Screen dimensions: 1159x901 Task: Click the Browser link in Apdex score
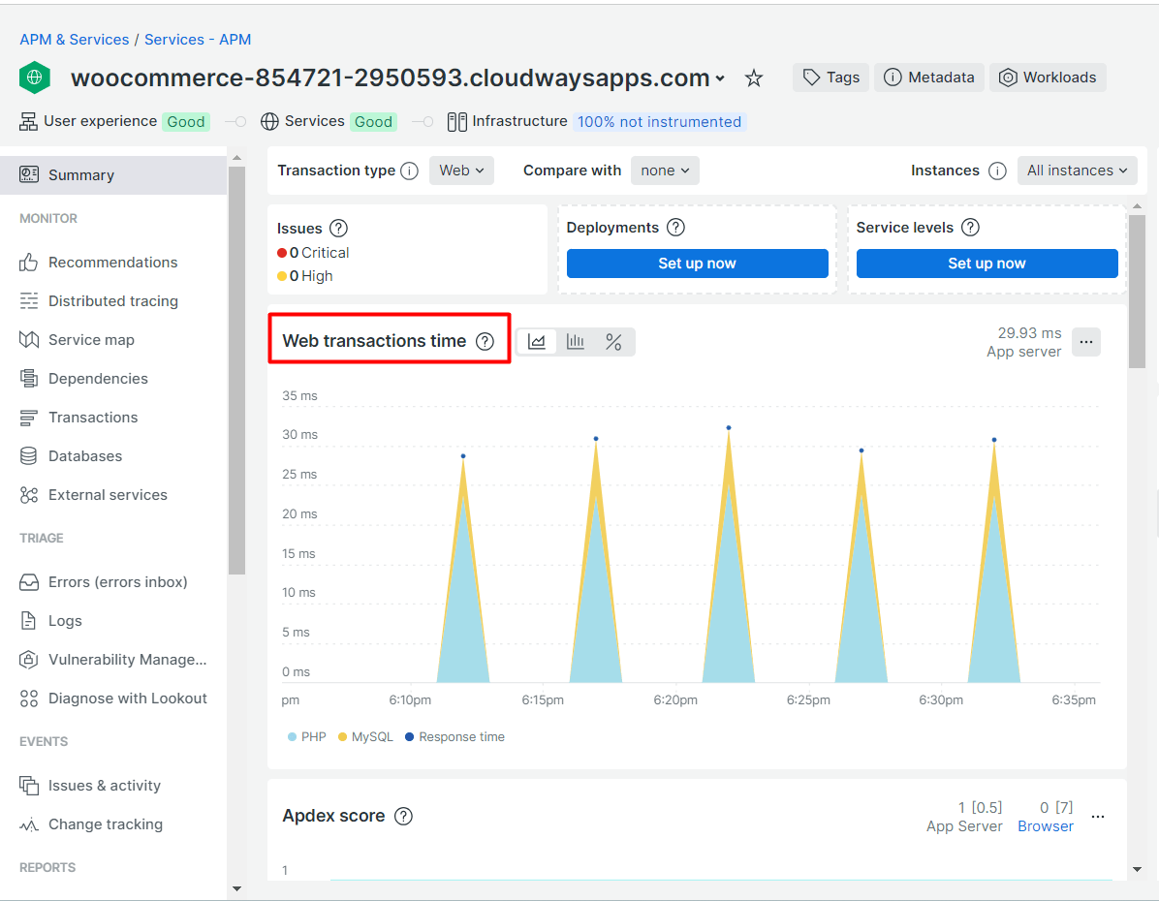pyautogui.click(x=1046, y=826)
